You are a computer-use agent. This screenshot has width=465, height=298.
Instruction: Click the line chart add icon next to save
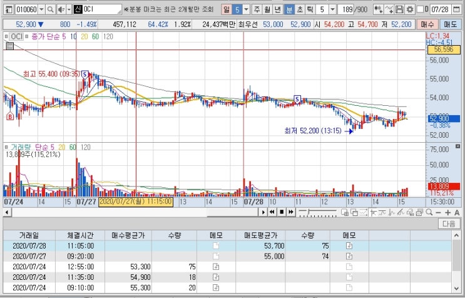tap(389, 9)
